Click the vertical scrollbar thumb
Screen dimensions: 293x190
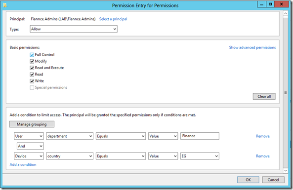285,93
